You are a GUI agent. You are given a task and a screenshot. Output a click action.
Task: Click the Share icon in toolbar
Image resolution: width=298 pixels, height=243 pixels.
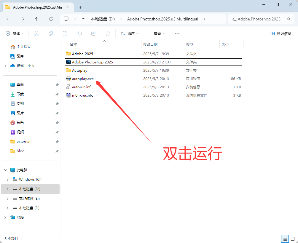pos(93,33)
